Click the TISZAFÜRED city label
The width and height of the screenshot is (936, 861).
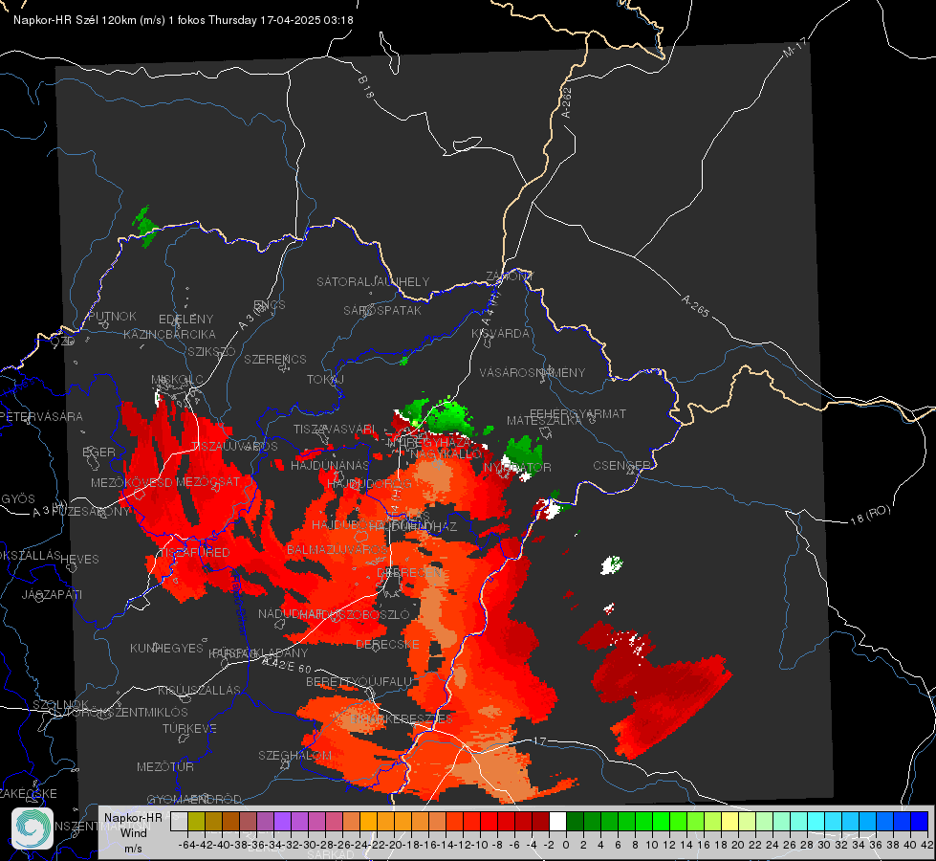194,553
